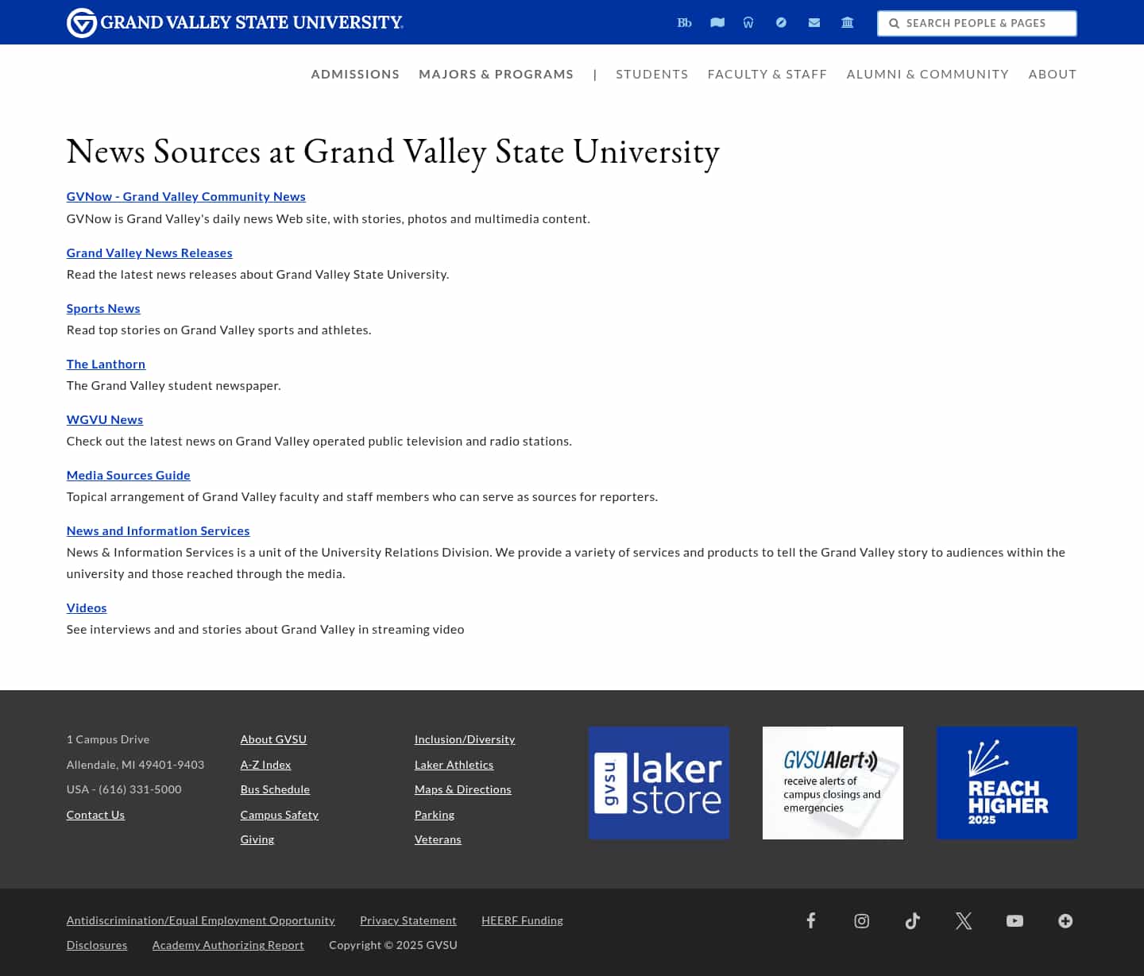Click inside the Search People & Pages field

985,23
